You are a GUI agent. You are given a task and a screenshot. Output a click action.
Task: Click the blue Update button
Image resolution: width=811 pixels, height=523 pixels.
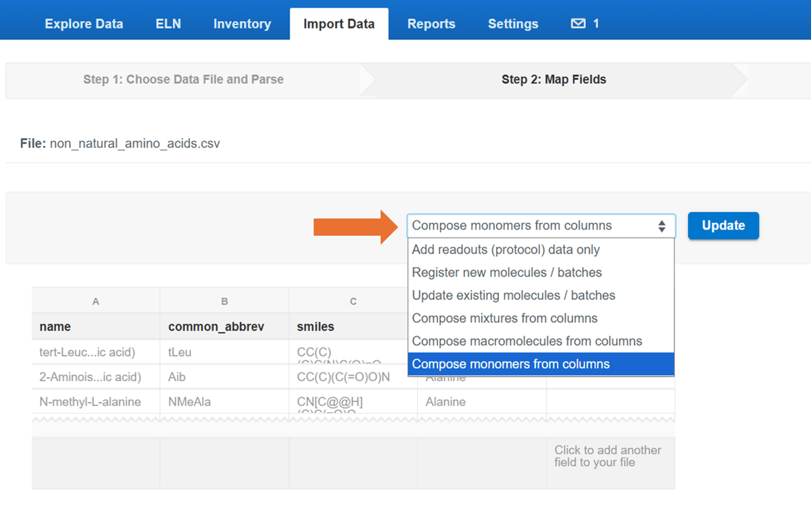coord(723,226)
